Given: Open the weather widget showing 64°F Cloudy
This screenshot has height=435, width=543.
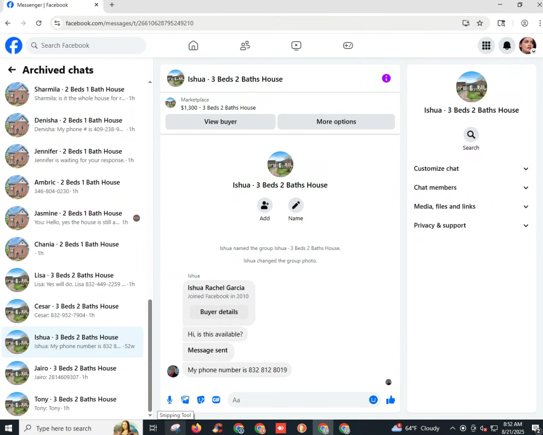Looking at the screenshot, I should 416,428.
